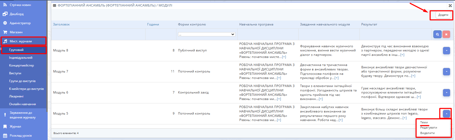Open Концертмейстер in the sidebar
This screenshot has height=140, width=455.
pyautogui.click(x=21, y=65)
